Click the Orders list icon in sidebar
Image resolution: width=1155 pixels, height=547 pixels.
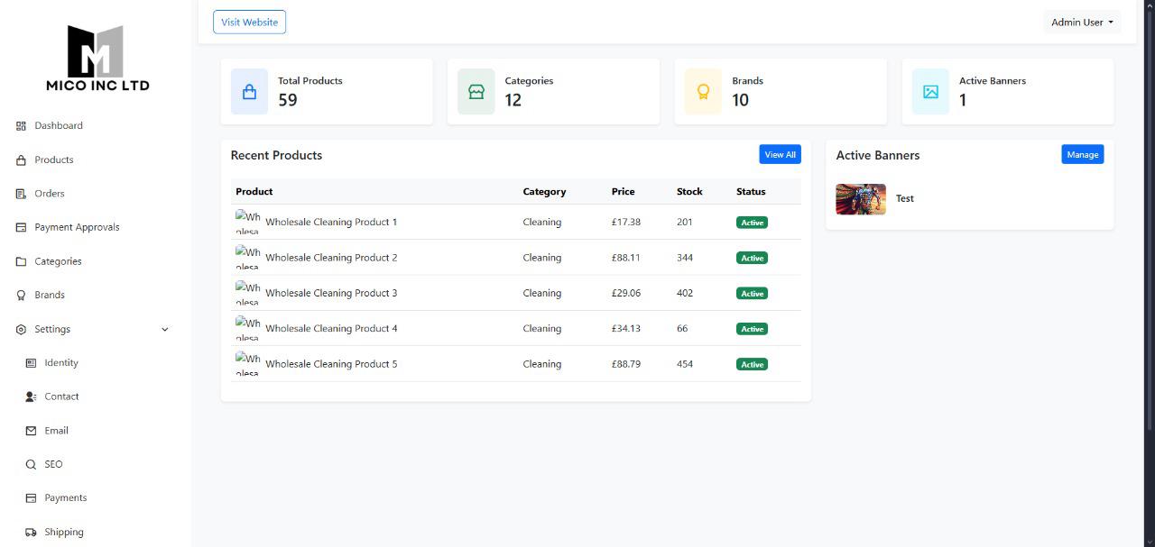coord(21,194)
